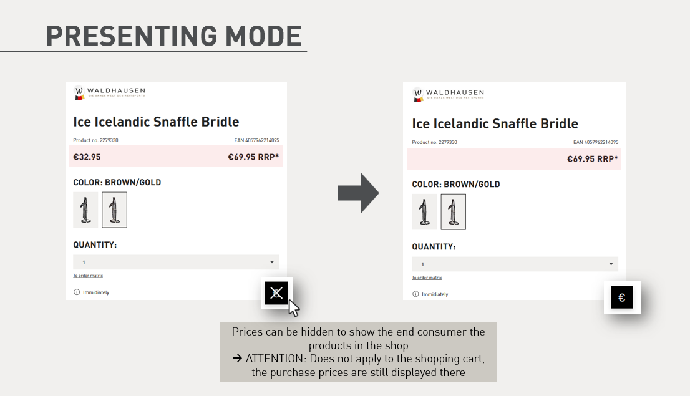The width and height of the screenshot is (690, 396).
Task: Click the info icon beside Immediately, left panel
Action: pos(77,292)
